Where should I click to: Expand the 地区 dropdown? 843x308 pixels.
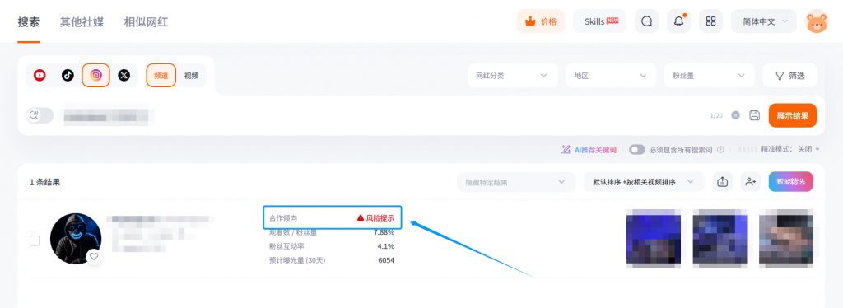(x=611, y=75)
